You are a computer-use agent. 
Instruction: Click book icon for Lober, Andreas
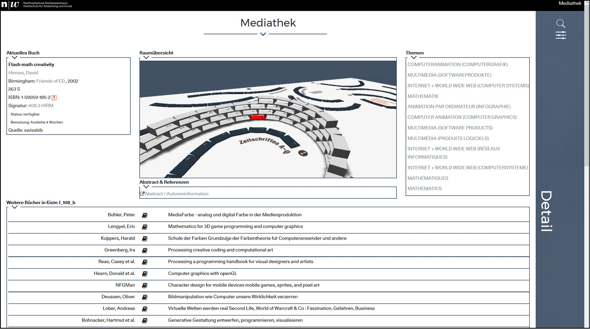(x=145, y=309)
